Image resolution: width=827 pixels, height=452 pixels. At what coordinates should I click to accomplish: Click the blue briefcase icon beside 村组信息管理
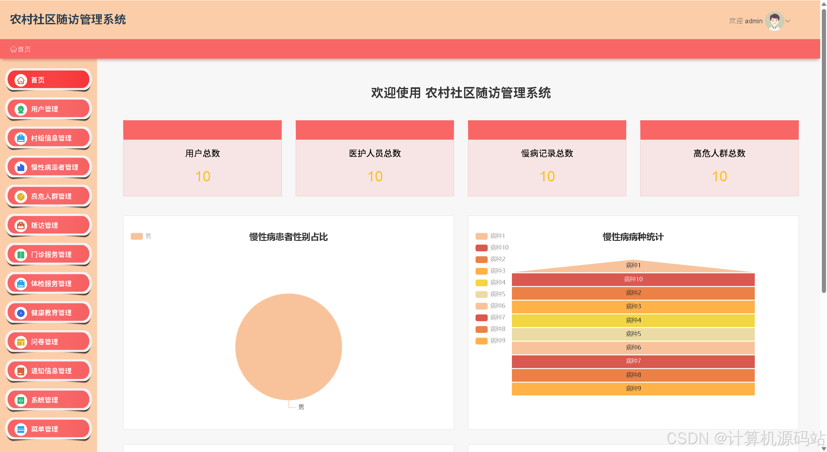21,138
